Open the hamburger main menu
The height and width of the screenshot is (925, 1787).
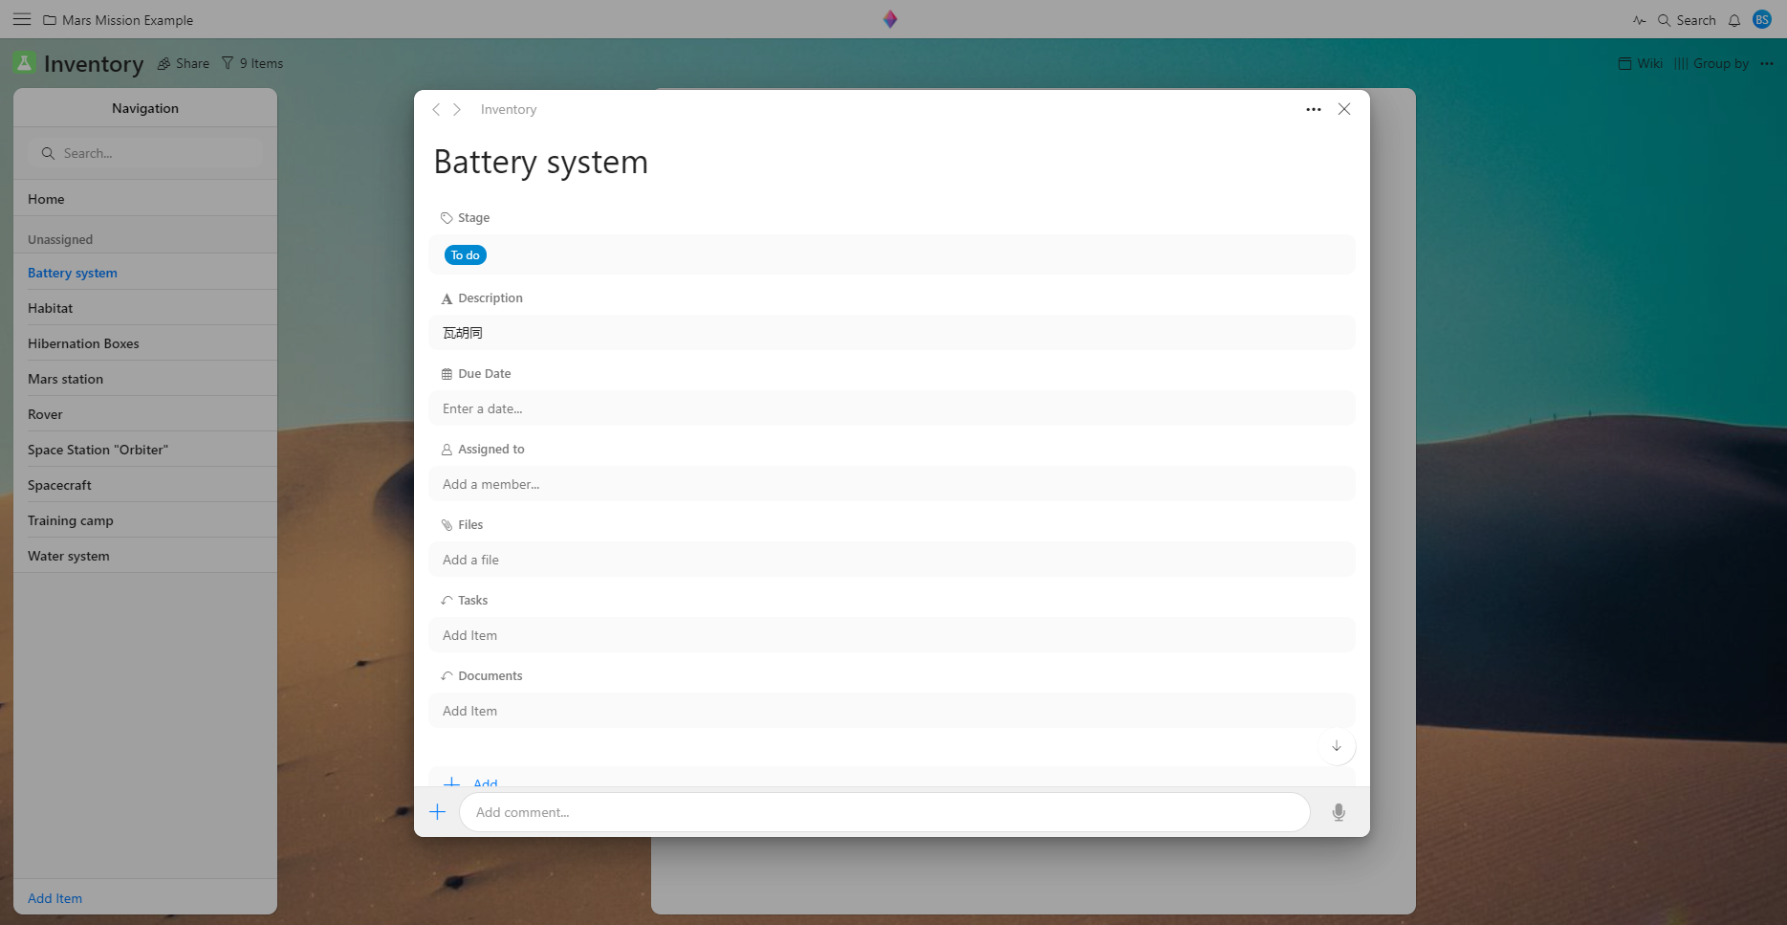21,19
